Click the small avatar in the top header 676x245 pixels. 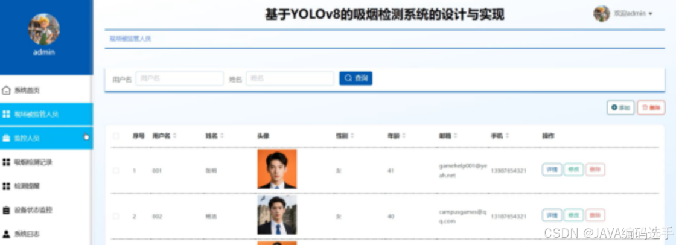(601, 14)
